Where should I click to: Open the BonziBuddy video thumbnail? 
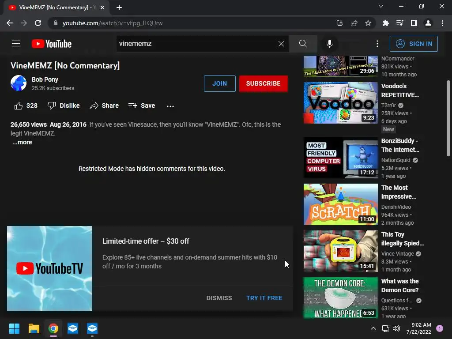[x=340, y=158]
